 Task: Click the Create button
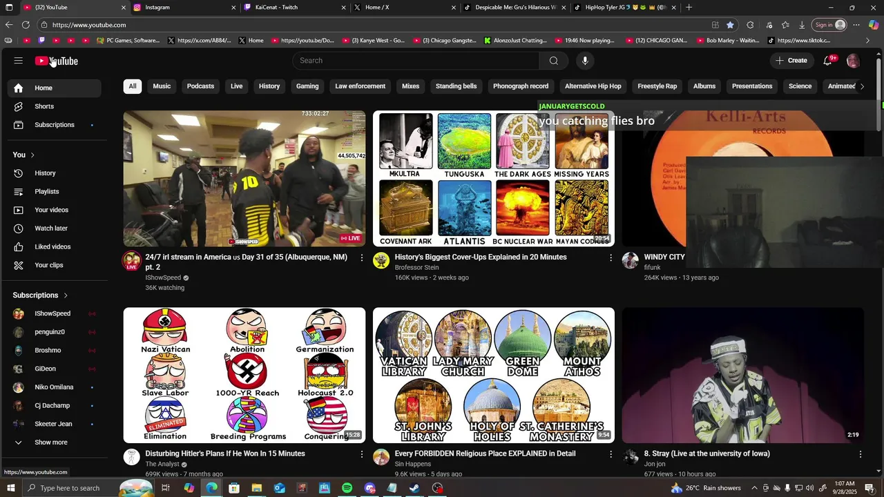point(791,61)
